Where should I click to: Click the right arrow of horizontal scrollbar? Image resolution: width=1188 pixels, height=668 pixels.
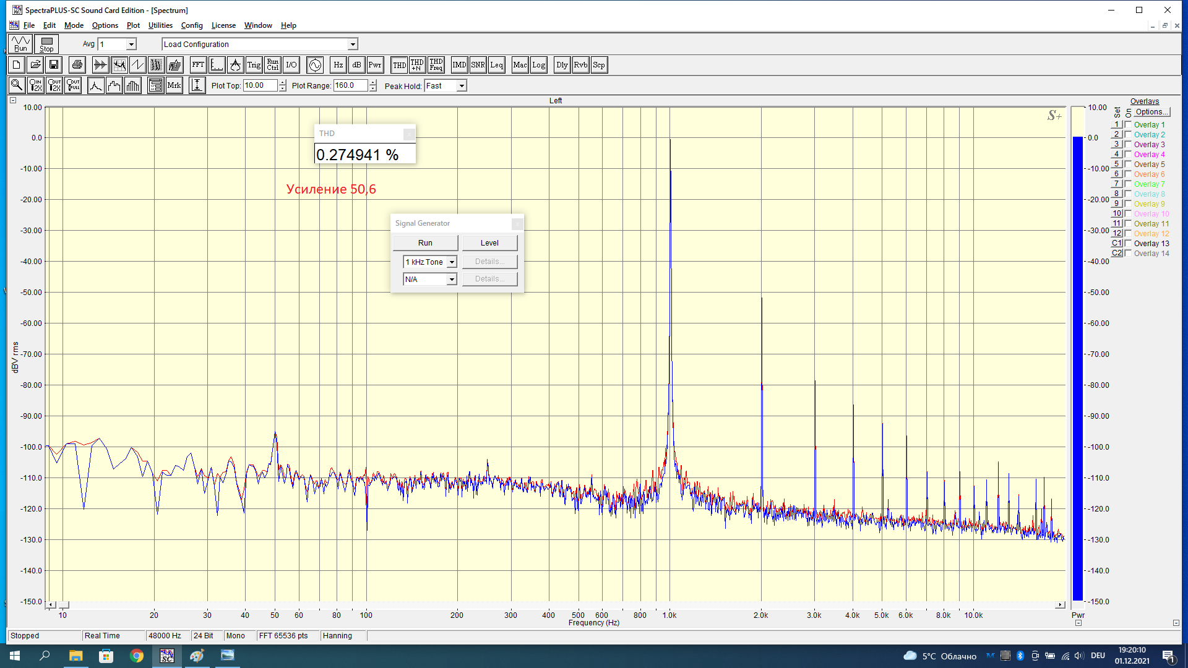point(1060,605)
